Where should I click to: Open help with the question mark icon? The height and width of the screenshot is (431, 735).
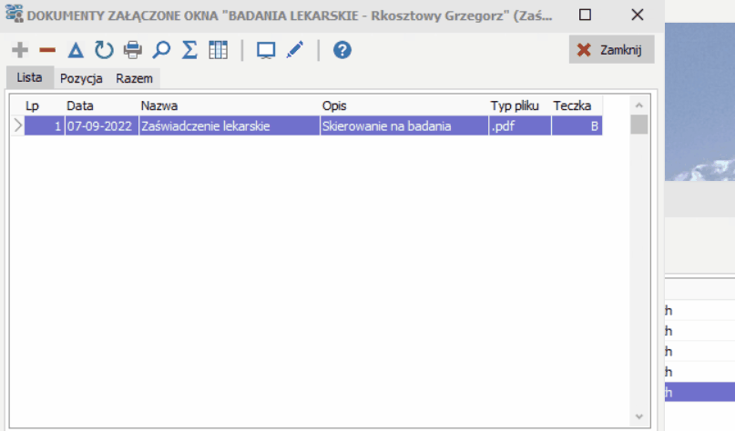tap(342, 50)
